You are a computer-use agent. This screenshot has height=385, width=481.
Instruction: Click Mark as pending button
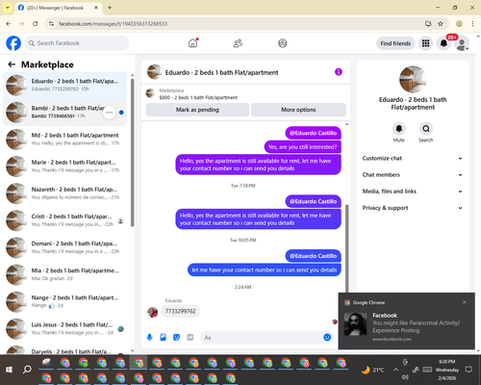[197, 110]
